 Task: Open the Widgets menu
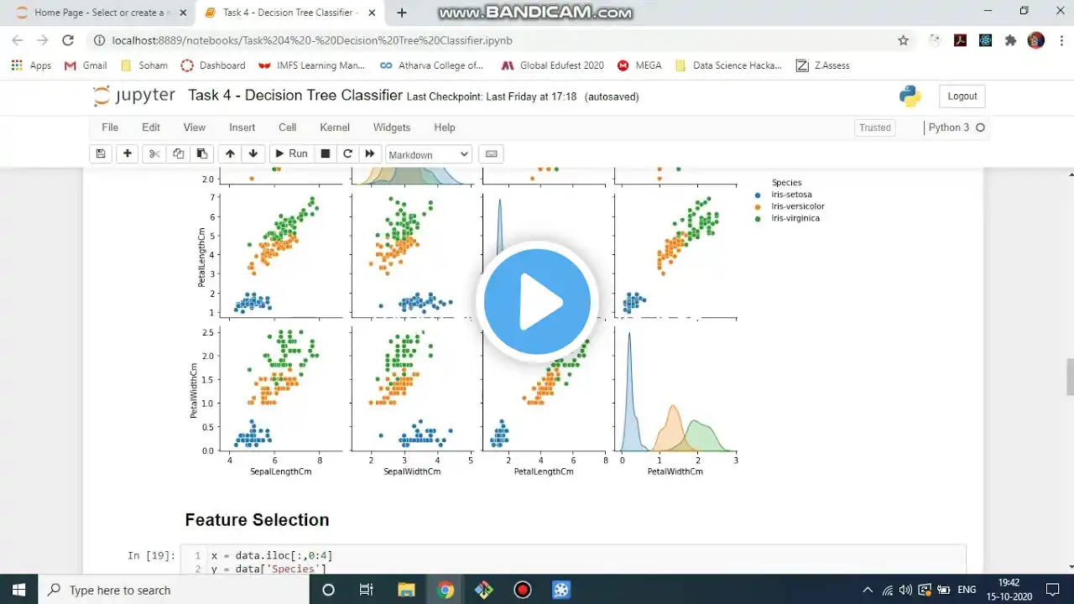pos(392,128)
